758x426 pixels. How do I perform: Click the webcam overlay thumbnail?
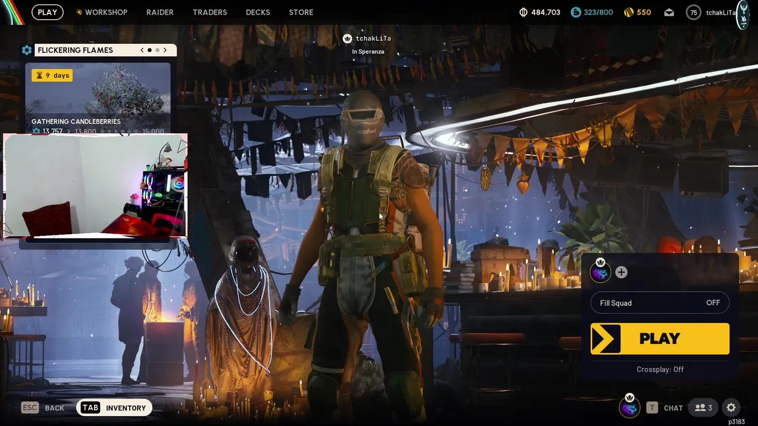[x=95, y=186]
